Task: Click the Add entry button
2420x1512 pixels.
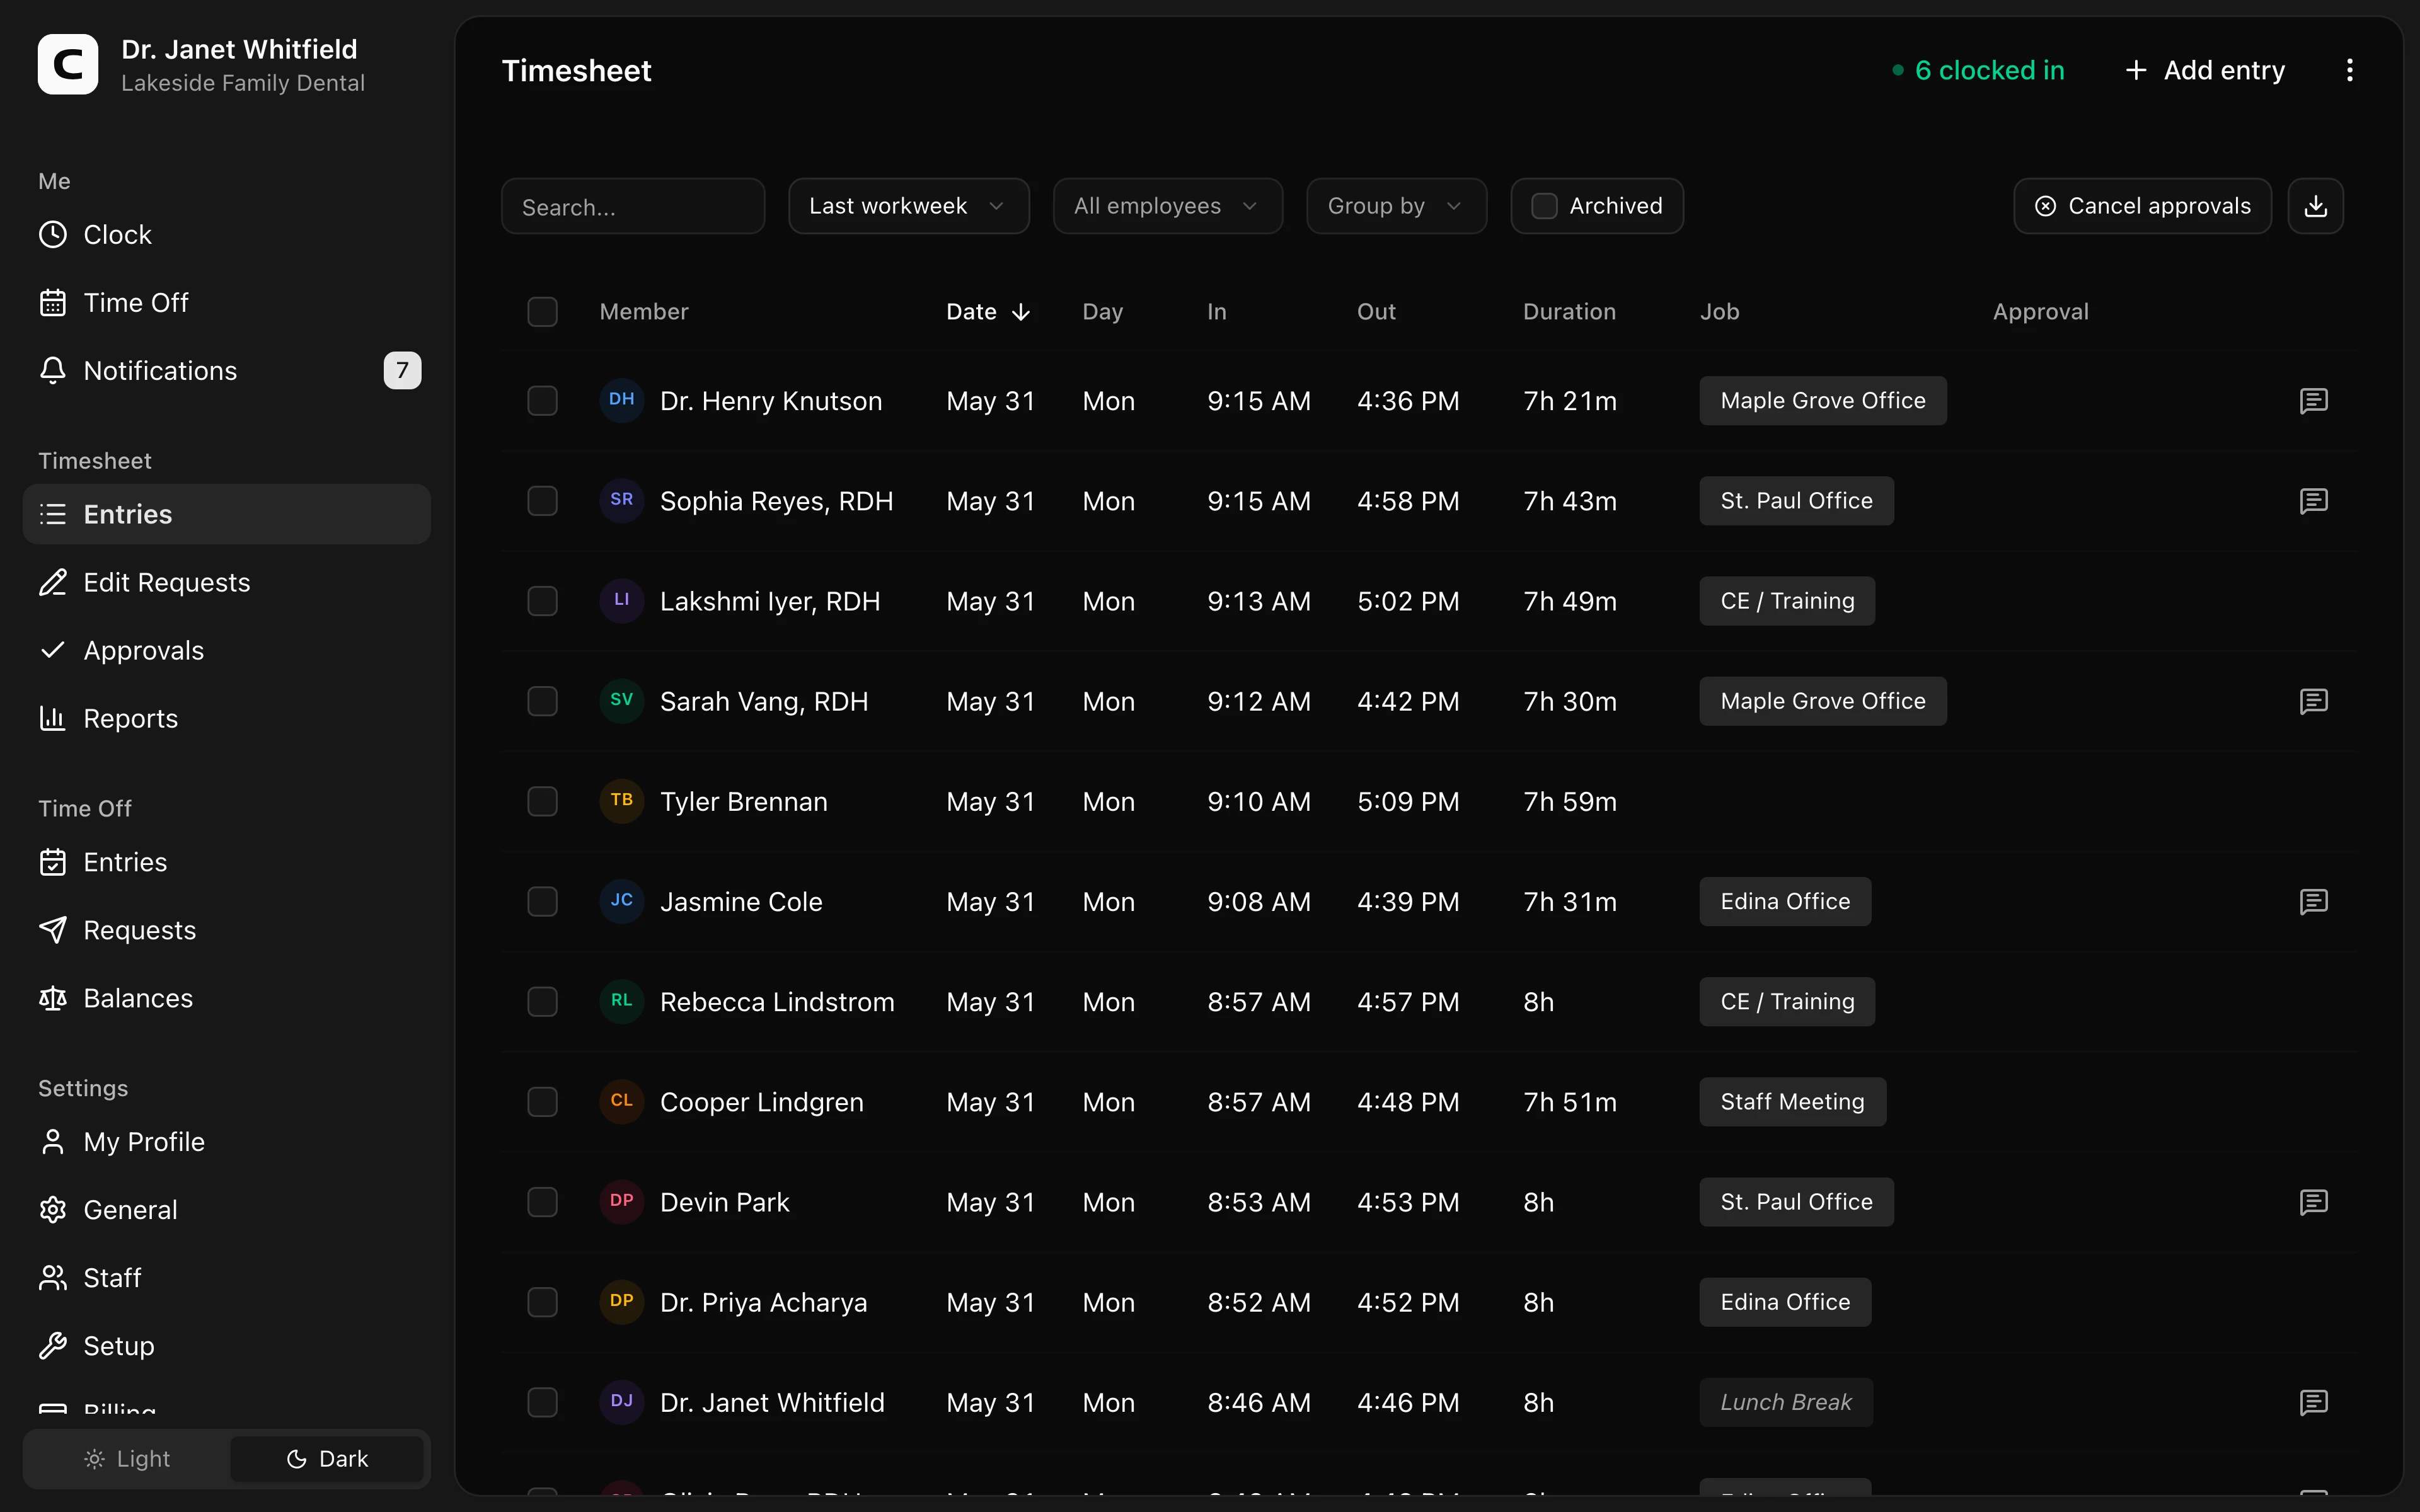Action: tap(2204, 70)
